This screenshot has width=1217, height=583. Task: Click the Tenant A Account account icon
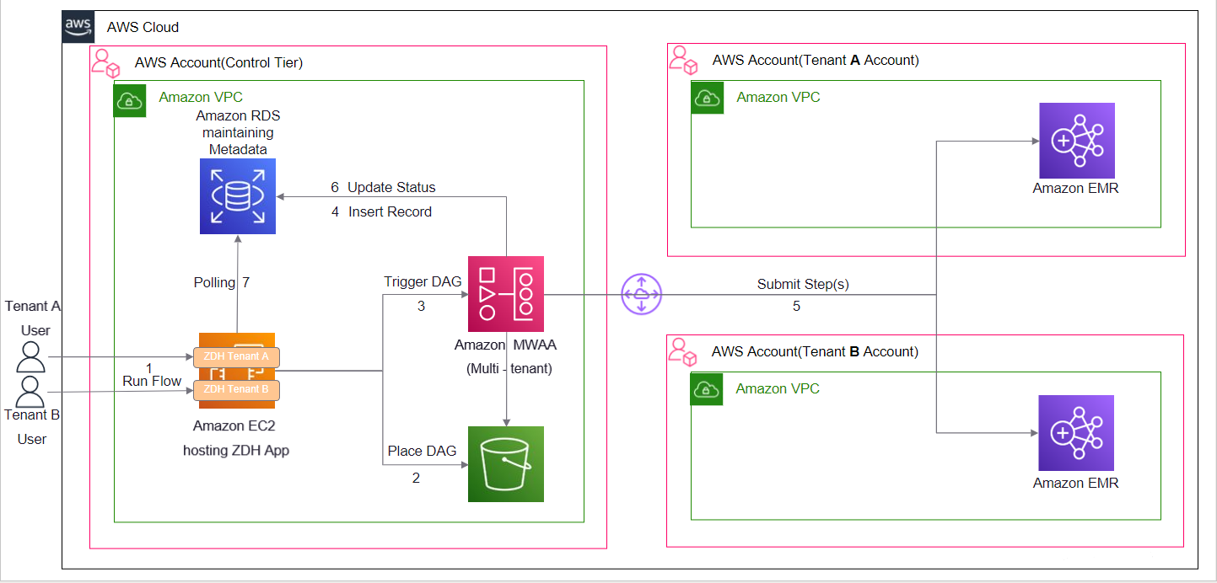(682, 59)
